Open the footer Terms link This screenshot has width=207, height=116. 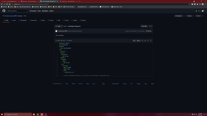pos(67,84)
